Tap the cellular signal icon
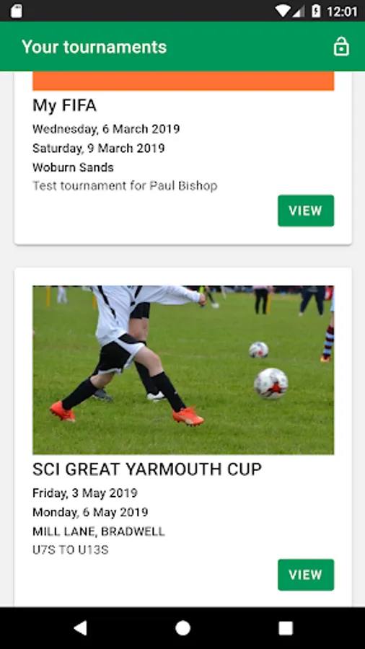The width and height of the screenshot is (365, 649). [299, 11]
